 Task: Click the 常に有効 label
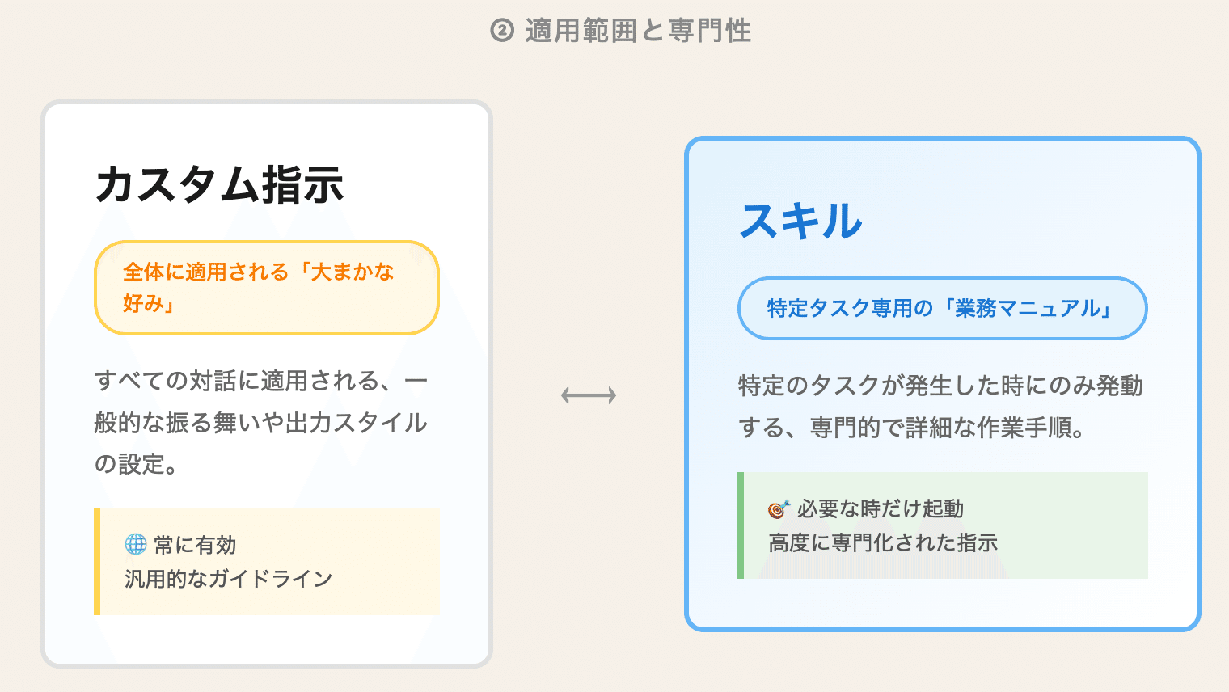click(195, 545)
